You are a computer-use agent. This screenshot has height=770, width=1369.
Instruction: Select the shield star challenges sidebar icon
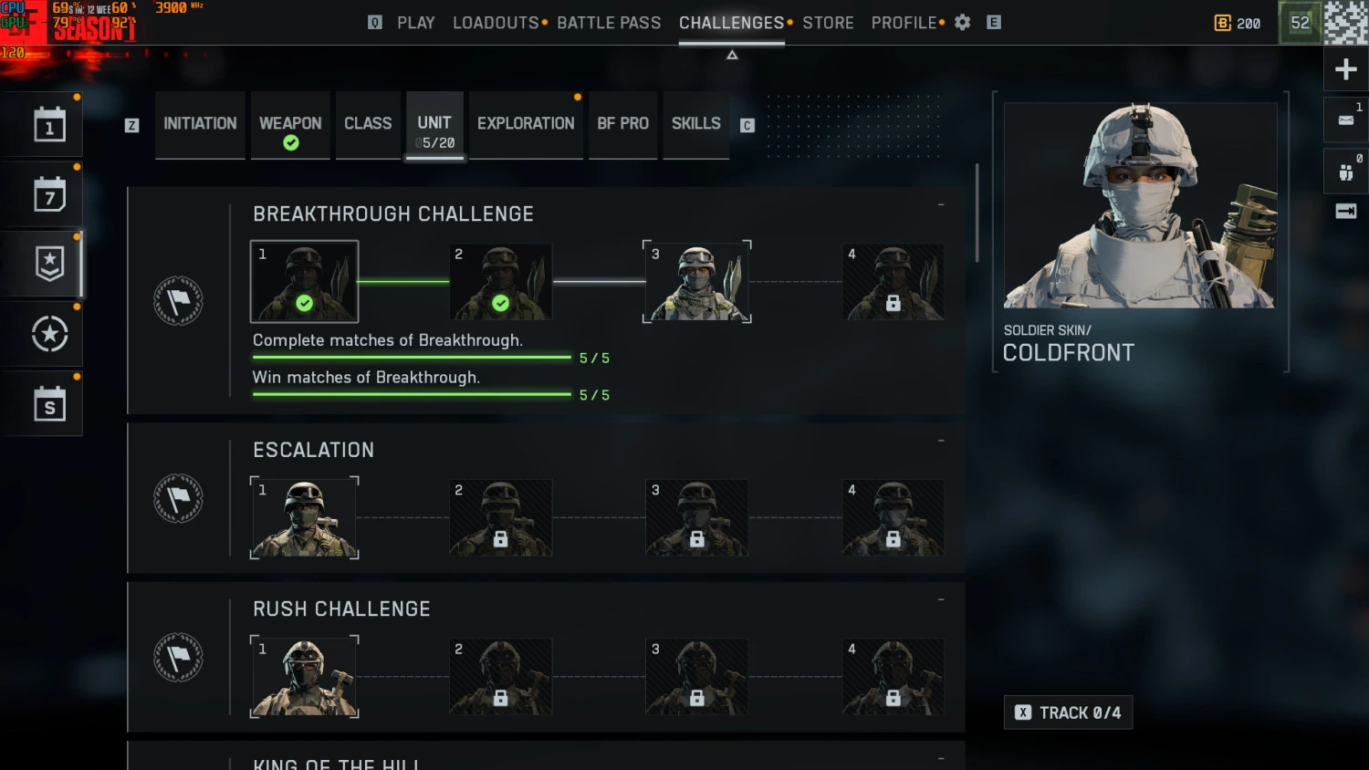(49, 264)
